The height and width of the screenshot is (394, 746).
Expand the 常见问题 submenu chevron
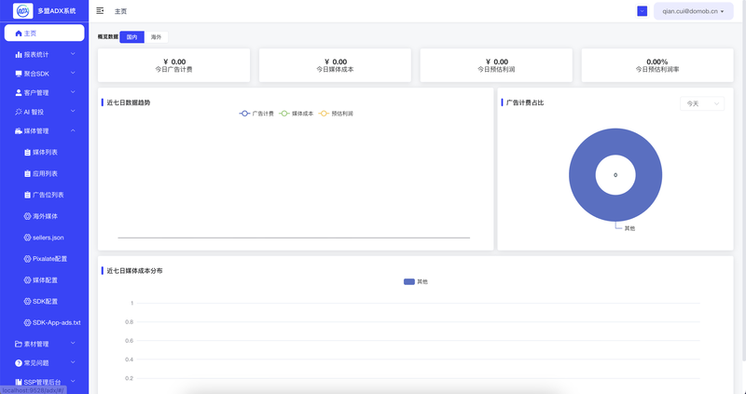[73, 362]
